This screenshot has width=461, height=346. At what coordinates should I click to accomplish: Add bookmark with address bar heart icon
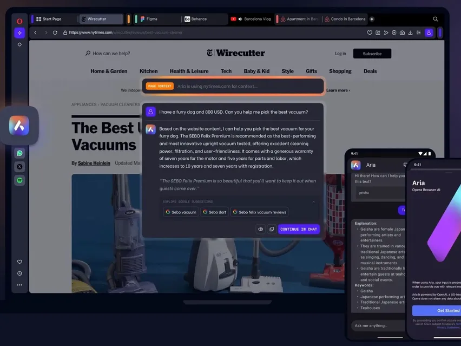pos(370,32)
